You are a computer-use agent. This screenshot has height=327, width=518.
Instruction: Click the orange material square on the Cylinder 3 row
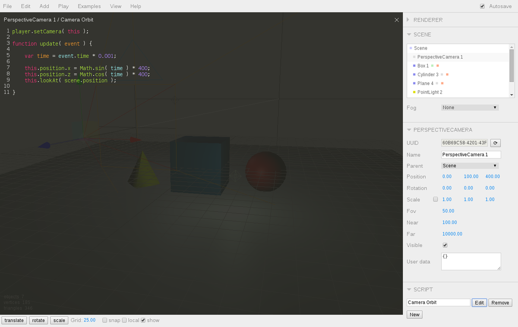tap(447, 75)
